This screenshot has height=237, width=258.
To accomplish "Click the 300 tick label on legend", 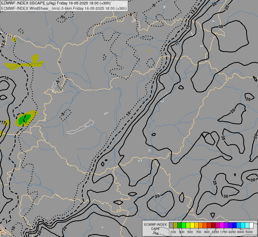I will tap(182, 232).
